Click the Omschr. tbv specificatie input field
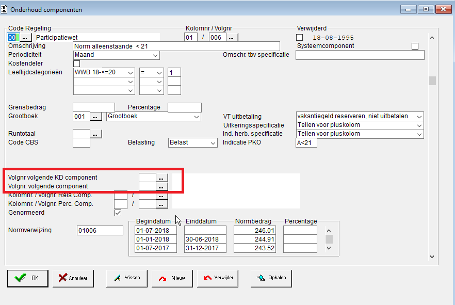The height and width of the screenshot is (305, 455). [x=360, y=55]
